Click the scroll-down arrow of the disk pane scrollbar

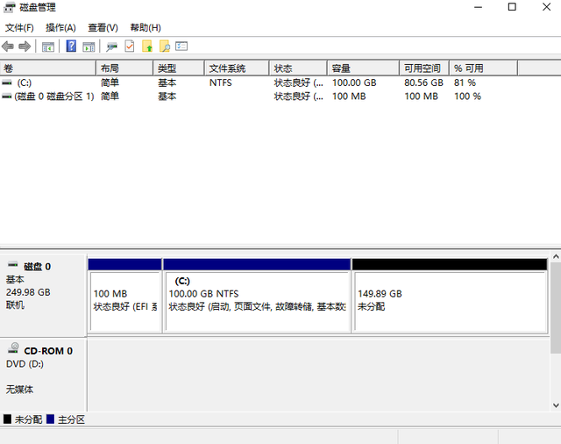[554, 405]
